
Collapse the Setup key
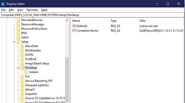point(14,42)
